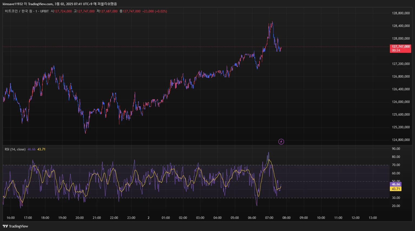Click the 17:00 time axis label
Image resolution: width=415 pixels, height=231 pixels.
coord(28,218)
